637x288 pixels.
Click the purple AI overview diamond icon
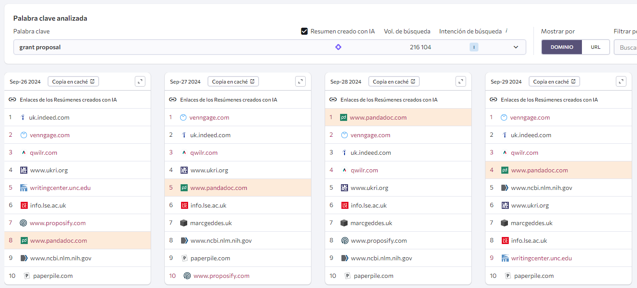click(338, 47)
